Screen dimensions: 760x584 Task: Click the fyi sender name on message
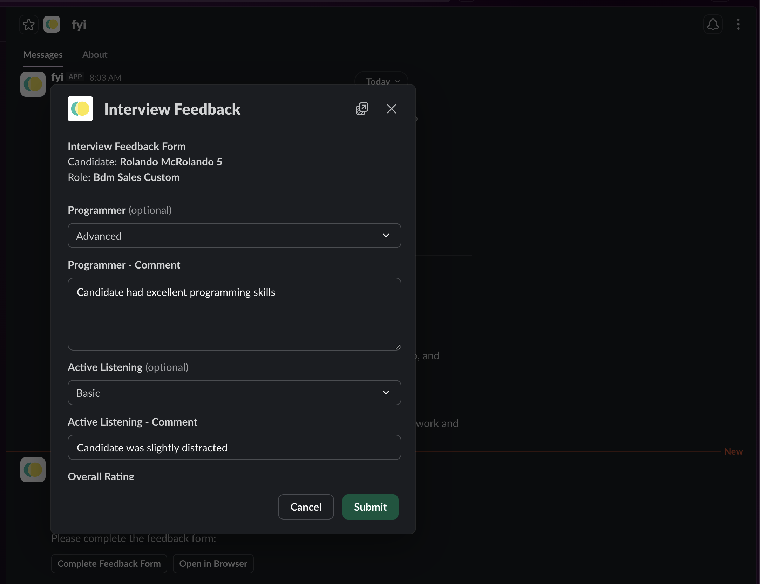pyautogui.click(x=57, y=77)
